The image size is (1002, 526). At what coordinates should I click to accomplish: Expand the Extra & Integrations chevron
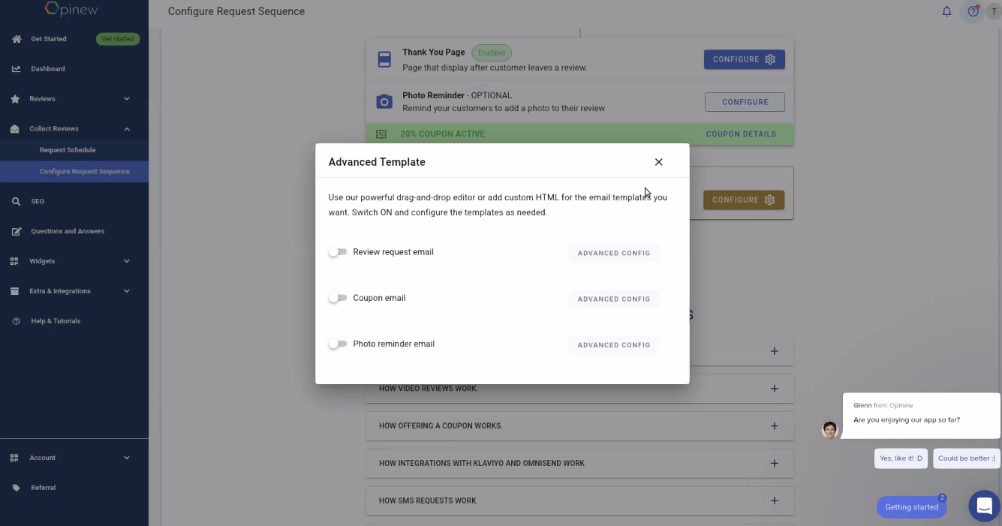click(x=126, y=291)
